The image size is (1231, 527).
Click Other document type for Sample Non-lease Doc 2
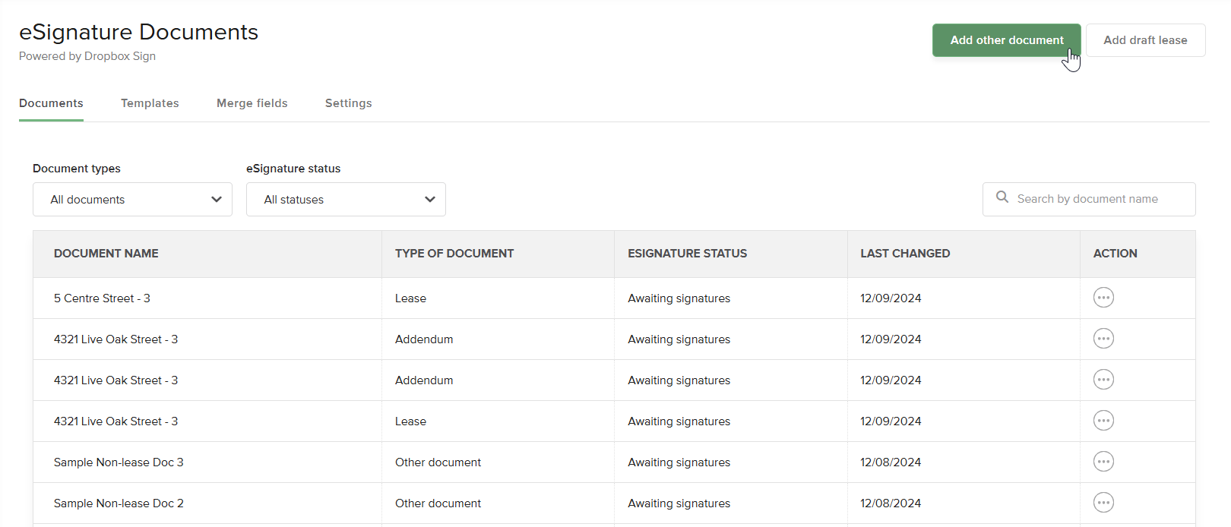[x=438, y=503]
